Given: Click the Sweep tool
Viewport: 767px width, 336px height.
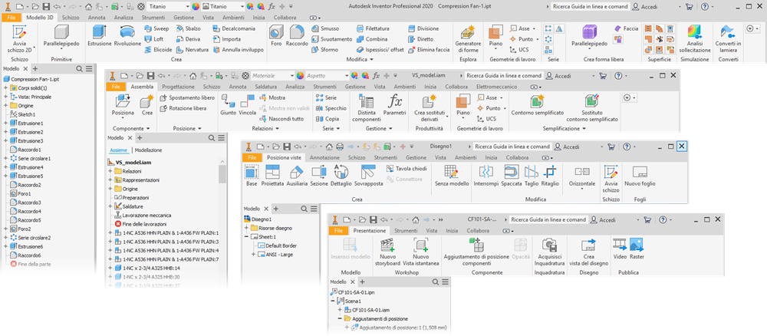Looking at the screenshot, I should click(x=156, y=29).
